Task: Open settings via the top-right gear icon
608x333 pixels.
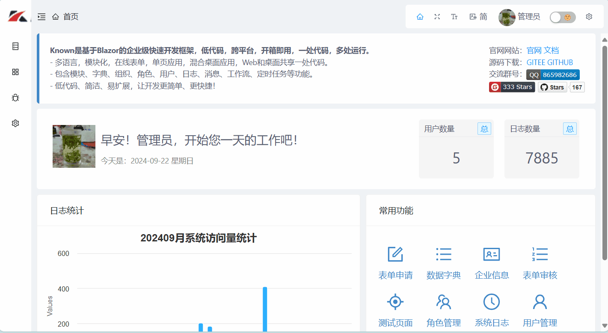Action: pos(589,16)
